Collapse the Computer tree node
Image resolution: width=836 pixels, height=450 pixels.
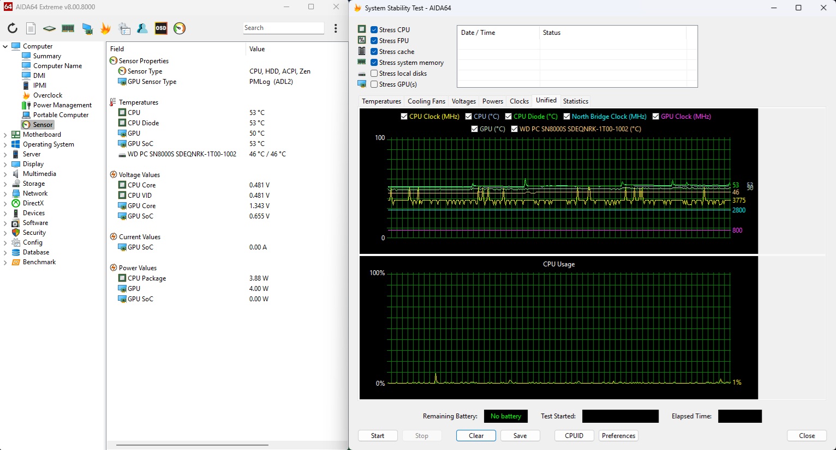click(x=5, y=46)
